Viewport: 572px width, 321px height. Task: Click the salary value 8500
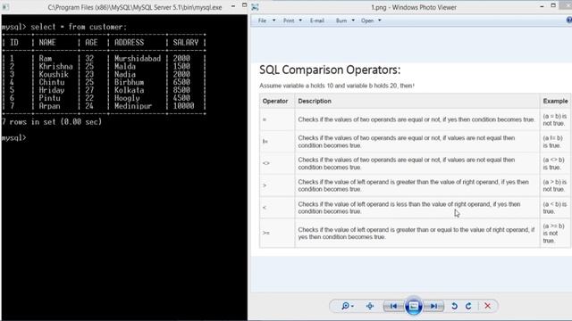click(181, 90)
